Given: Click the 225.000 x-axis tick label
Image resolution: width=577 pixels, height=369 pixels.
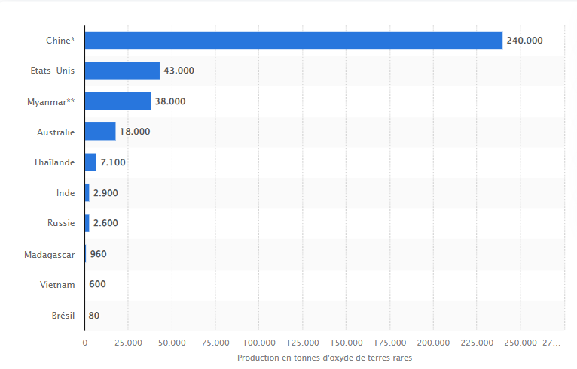Looking at the screenshot, I should pos(476,343).
